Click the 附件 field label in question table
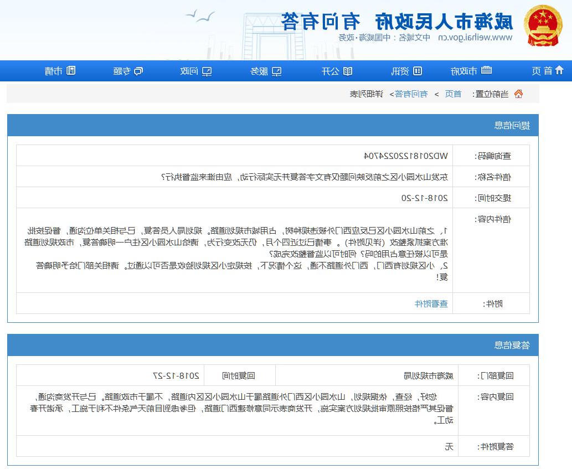This screenshot has width=572, height=469. tap(493, 304)
